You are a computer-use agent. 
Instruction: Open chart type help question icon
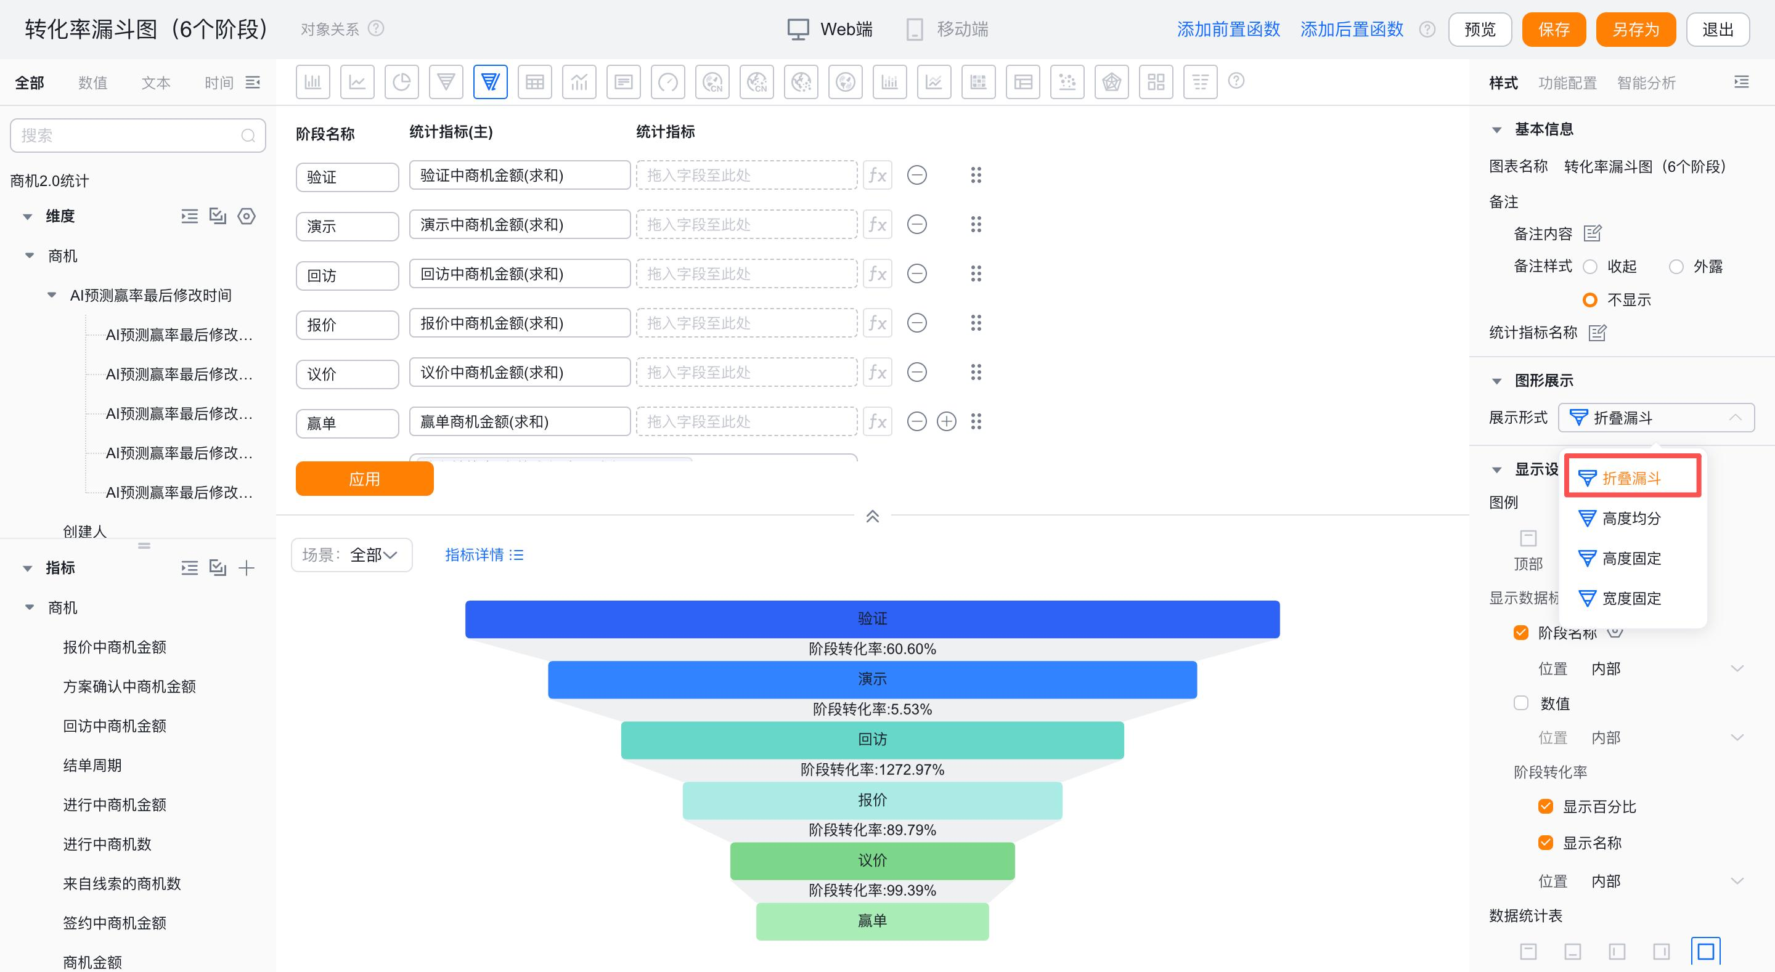tap(1237, 81)
